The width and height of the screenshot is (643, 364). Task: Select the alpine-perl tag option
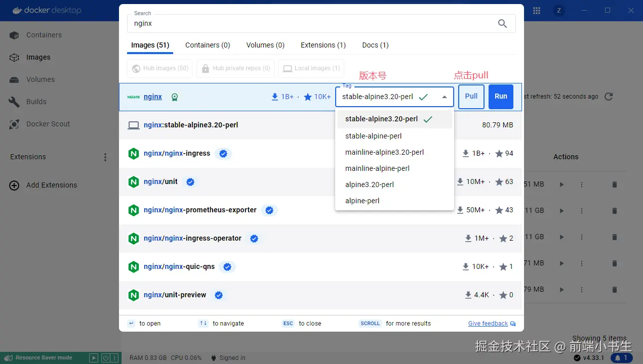point(394,201)
